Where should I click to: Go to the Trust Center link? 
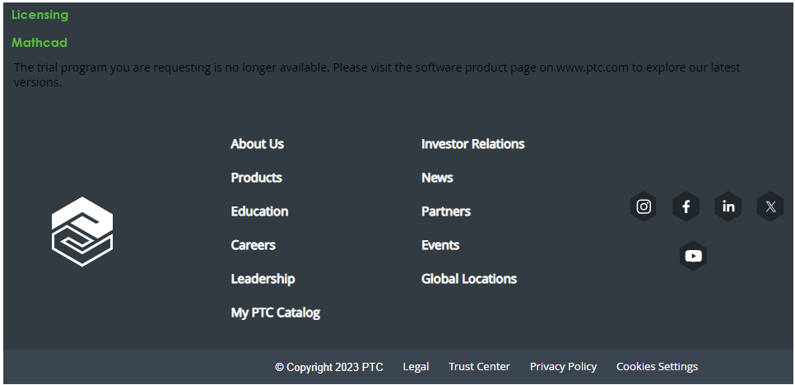tap(479, 367)
